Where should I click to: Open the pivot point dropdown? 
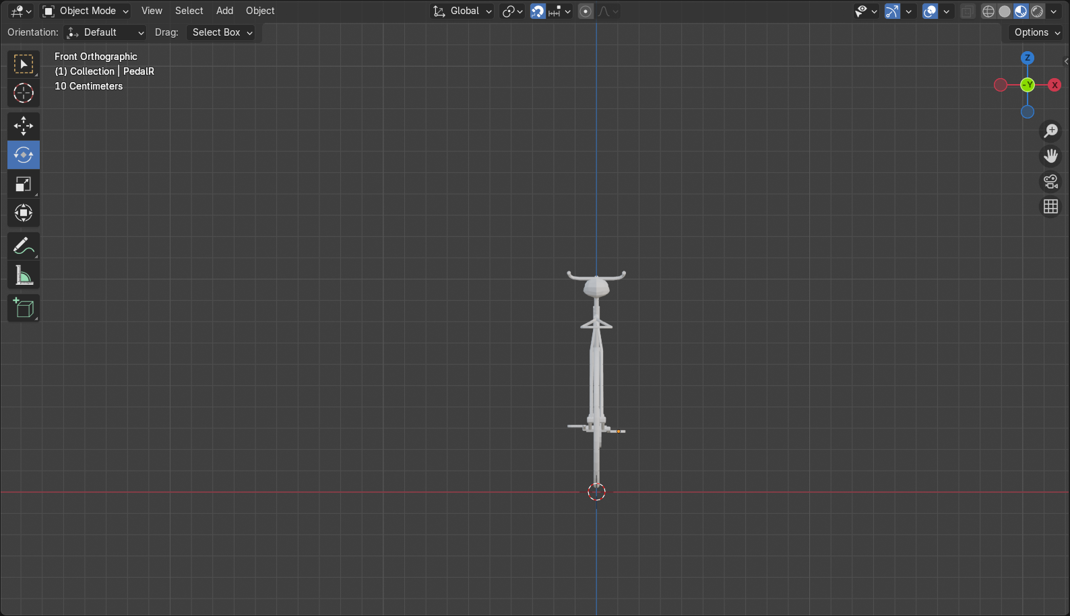(512, 11)
